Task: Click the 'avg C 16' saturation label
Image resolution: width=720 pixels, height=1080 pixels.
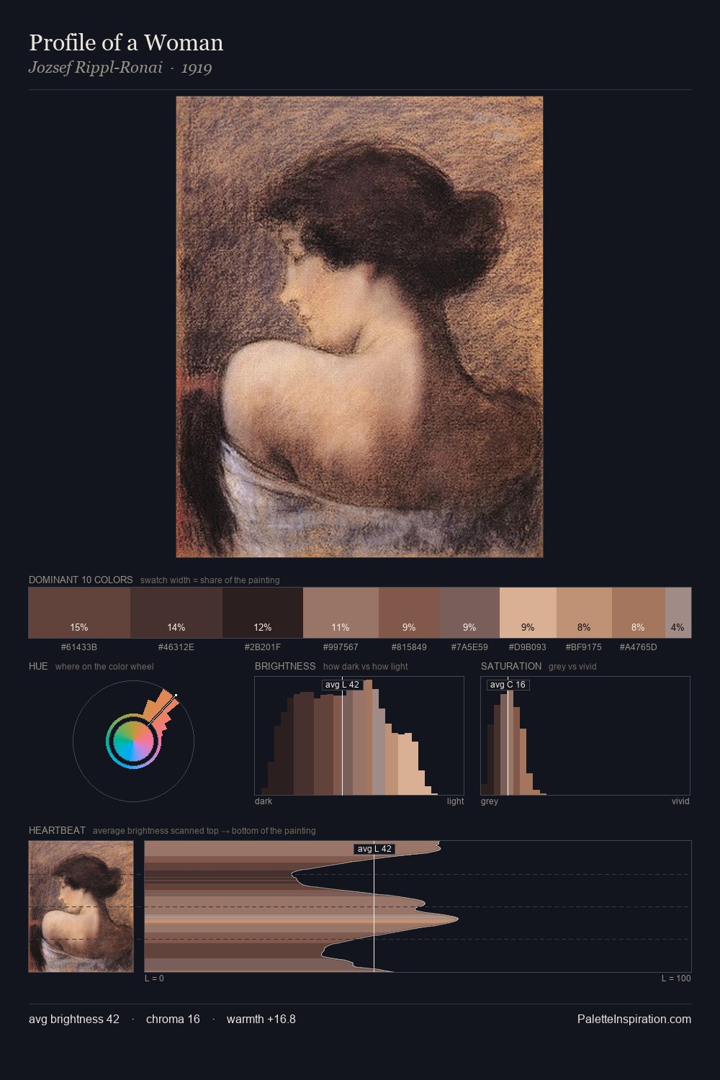Action: (508, 685)
